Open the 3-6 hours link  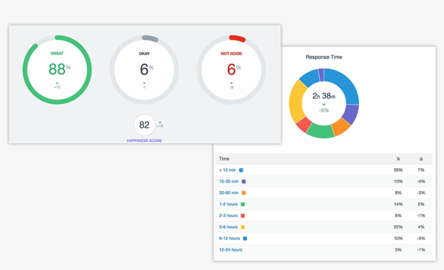point(228,227)
